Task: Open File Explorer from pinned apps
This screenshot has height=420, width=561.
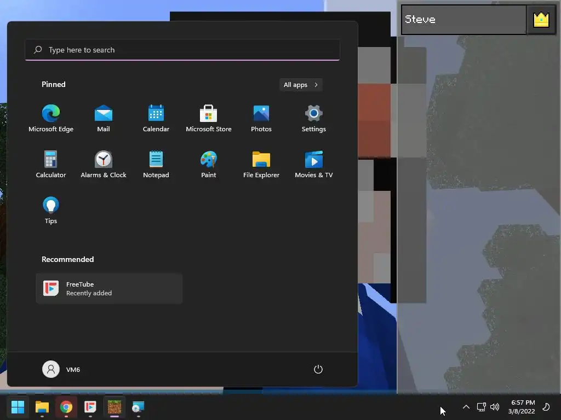Action: pos(261,165)
